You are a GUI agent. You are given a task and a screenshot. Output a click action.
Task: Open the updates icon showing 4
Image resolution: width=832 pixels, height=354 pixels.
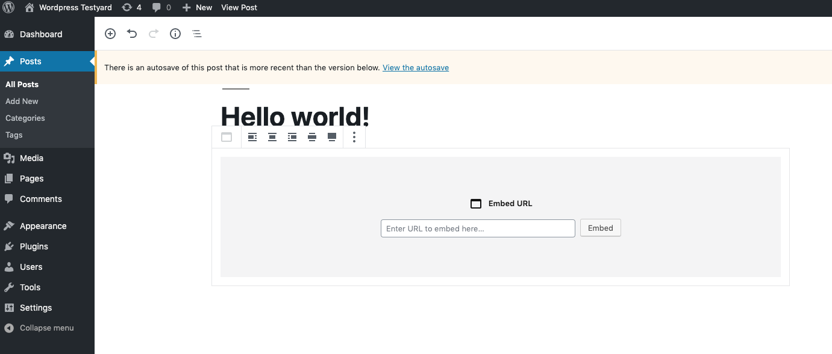tap(131, 8)
